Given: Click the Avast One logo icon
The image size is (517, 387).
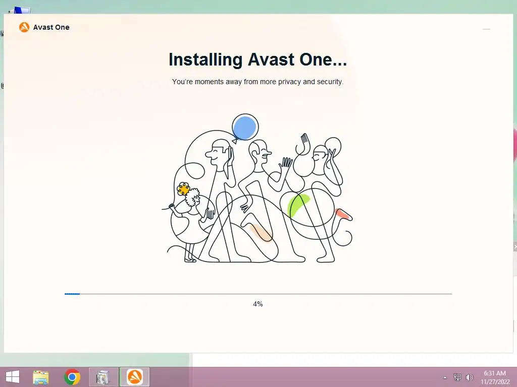Looking at the screenshot, I should 24,27.
